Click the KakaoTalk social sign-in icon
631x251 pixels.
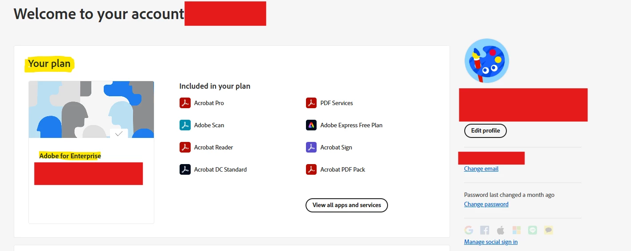pos(549,230)
